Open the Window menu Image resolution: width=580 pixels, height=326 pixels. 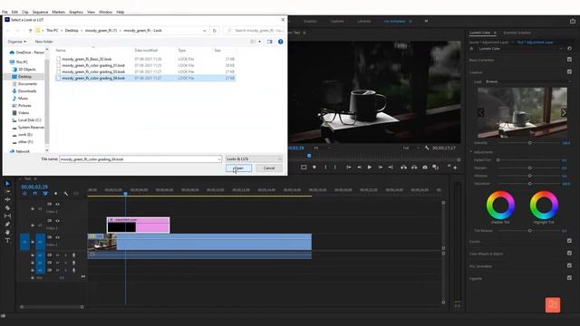pyautogui.click(x=105, y=12)
